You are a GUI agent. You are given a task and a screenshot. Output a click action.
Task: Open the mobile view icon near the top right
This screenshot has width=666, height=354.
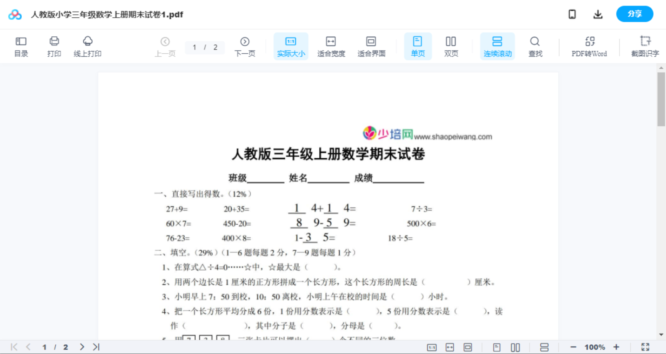[x=572, y=14]
